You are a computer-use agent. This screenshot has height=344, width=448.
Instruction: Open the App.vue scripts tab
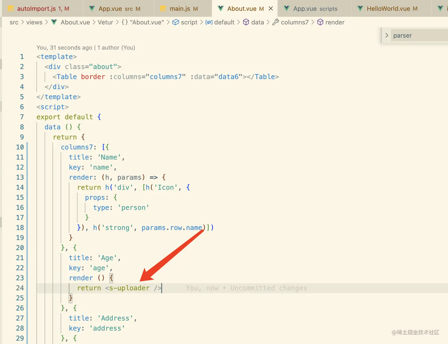point(315,9)
